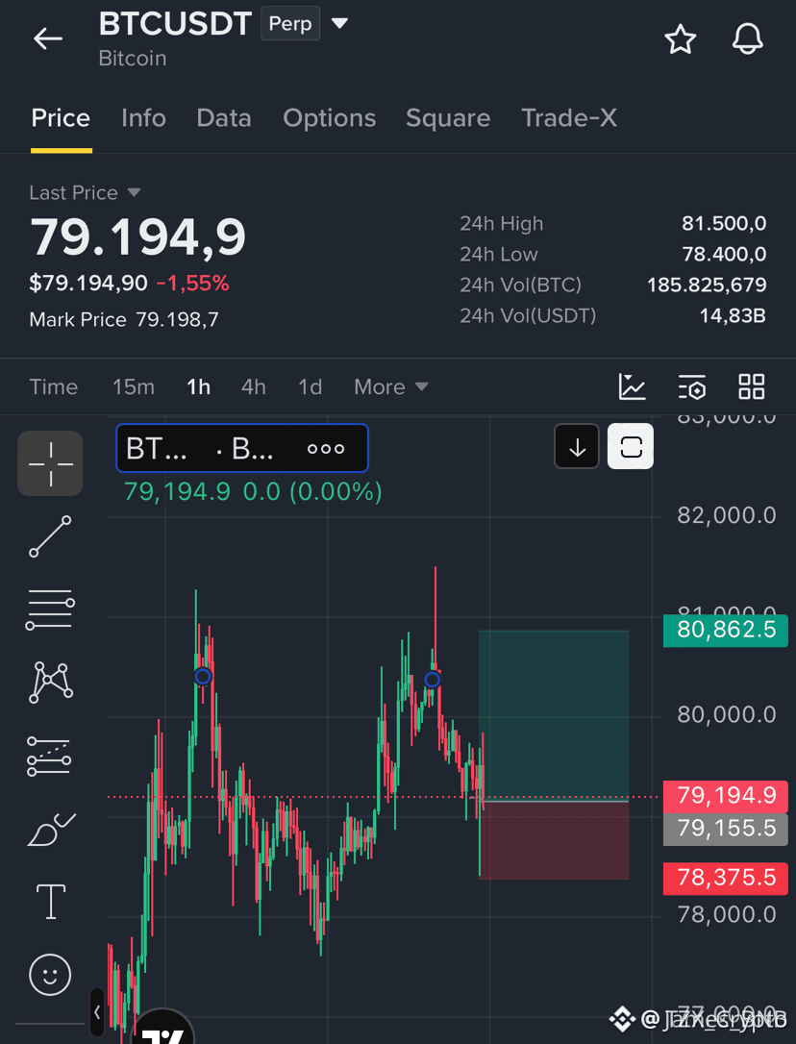The width and height of the screenshot is (796, 1044).
Task: Expand the More timeframes dropdown
Action: [391, 386]
